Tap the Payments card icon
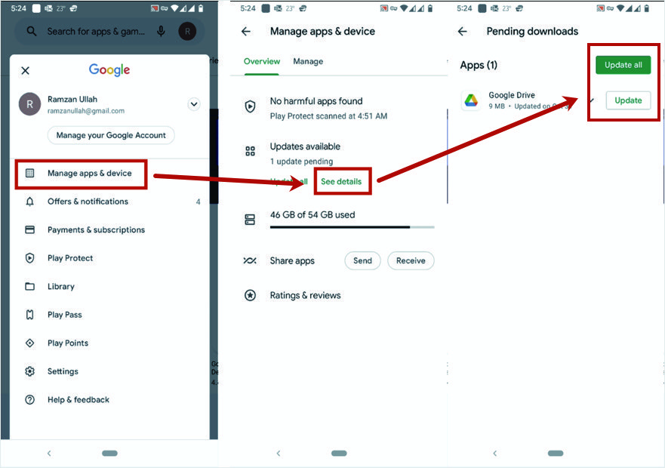The image size is (665, 468). pyautogui.click(x=29, y=230)
